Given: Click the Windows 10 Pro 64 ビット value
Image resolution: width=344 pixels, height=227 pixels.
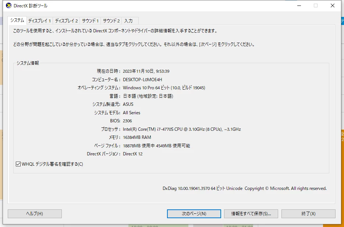Looking at the screenshot, I should [164, 88].
